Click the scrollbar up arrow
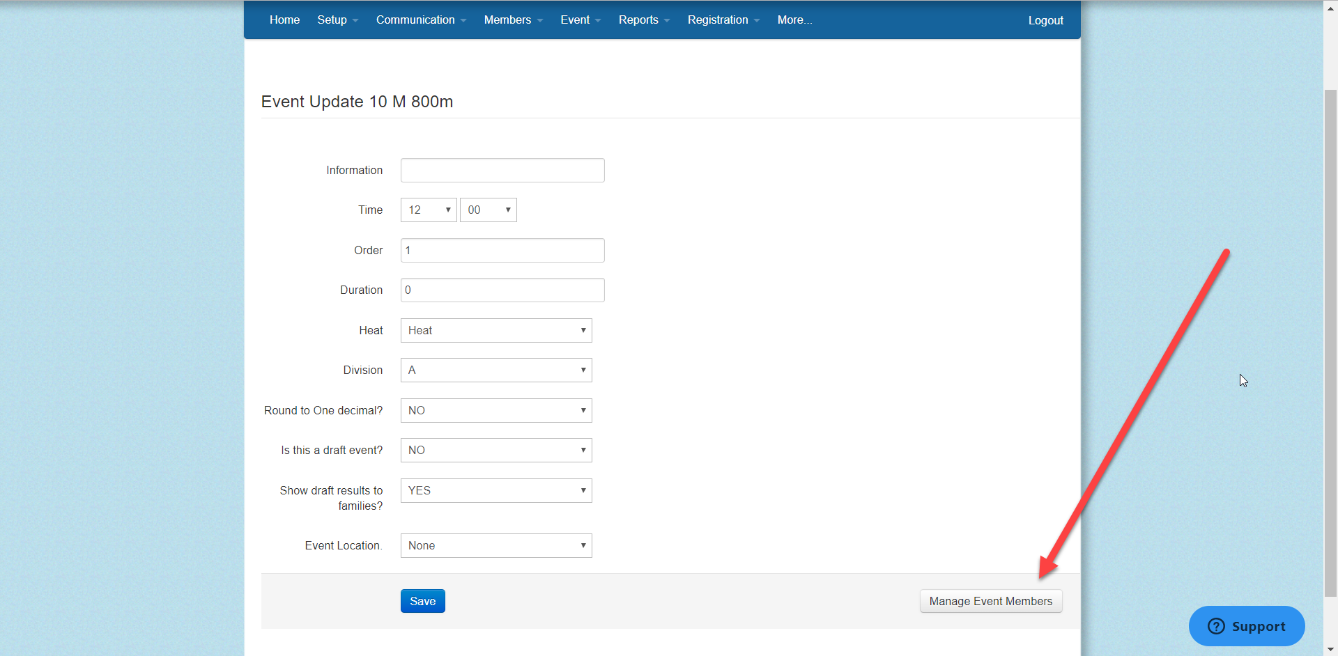 [1330, 7]
